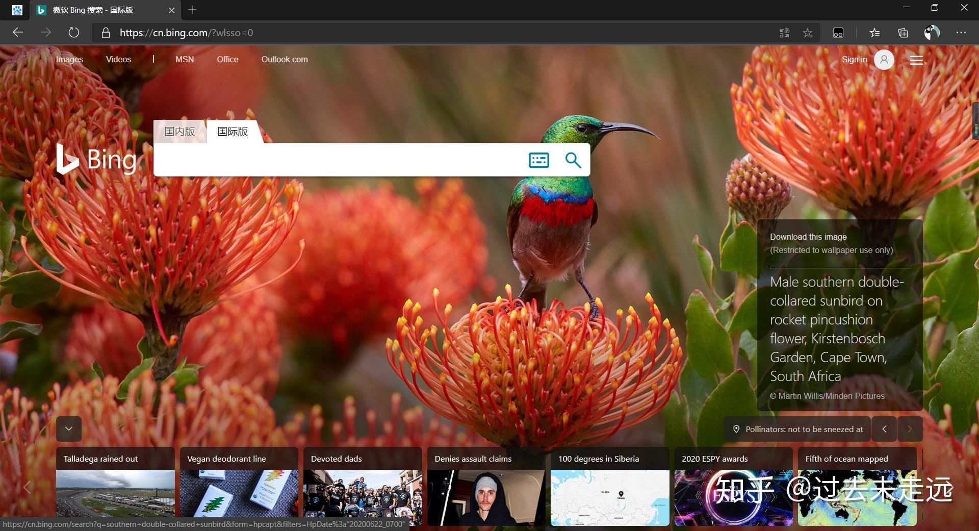This screenshot has width=979, height=531.
Task: Close the Bing search tab
Action: click(x=172, y=10)
